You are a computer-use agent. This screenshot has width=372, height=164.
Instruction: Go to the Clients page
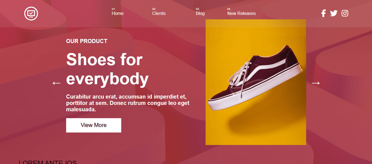[x=159, y=13]
